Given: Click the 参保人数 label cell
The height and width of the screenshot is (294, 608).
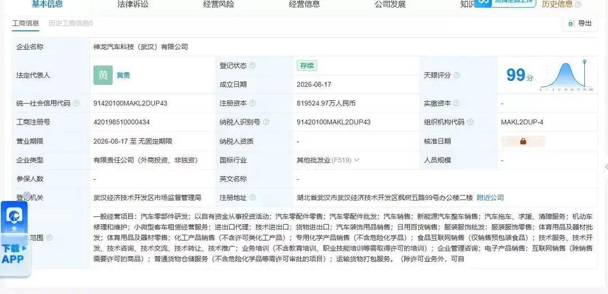Looking at the screenshot, I should (x=51, y=179).
